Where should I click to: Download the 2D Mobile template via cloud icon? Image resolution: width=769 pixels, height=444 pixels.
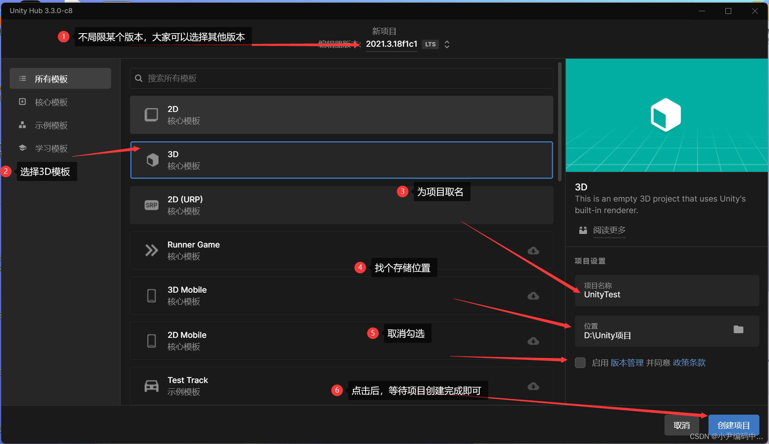(533, 341)
